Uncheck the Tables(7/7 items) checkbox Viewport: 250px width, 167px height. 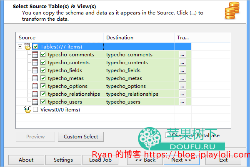pyautogui.click(x=35, y=47)
